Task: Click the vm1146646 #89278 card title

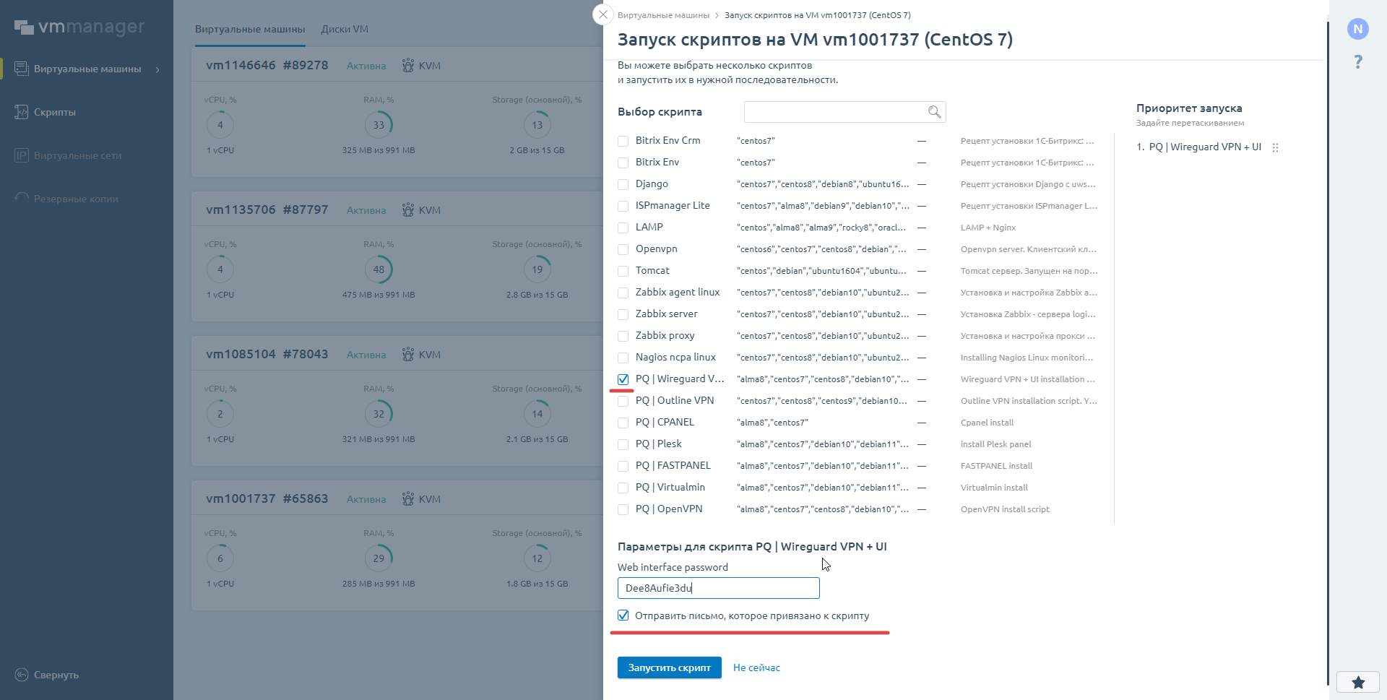Action: pos(267,65)
